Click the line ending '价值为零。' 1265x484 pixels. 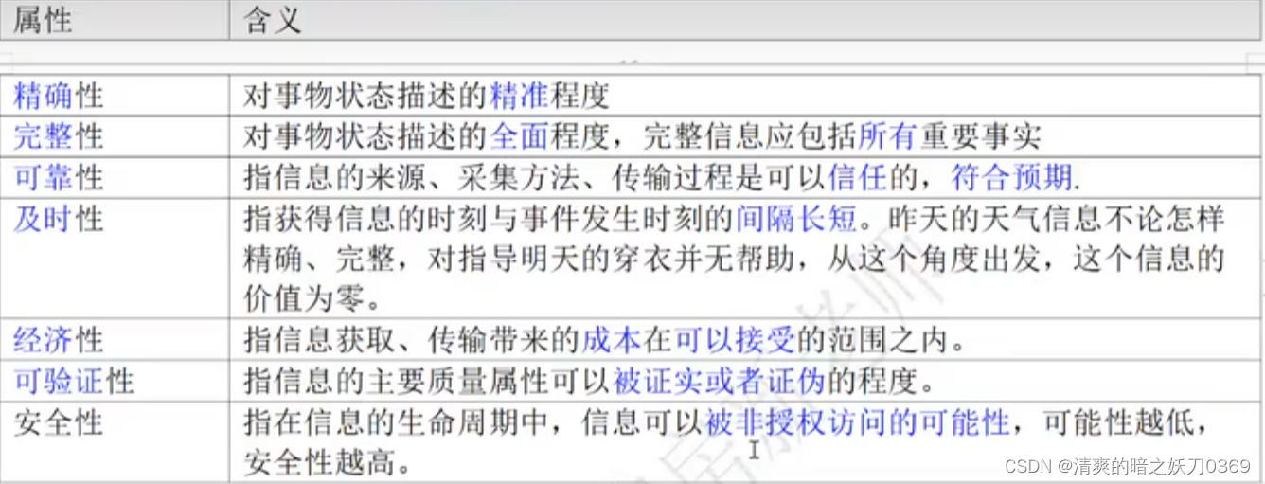coord(312,301)
